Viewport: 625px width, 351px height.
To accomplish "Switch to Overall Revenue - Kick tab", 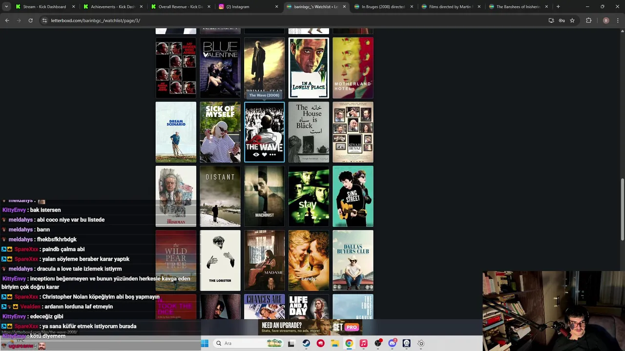I will (x=180, y=7).
